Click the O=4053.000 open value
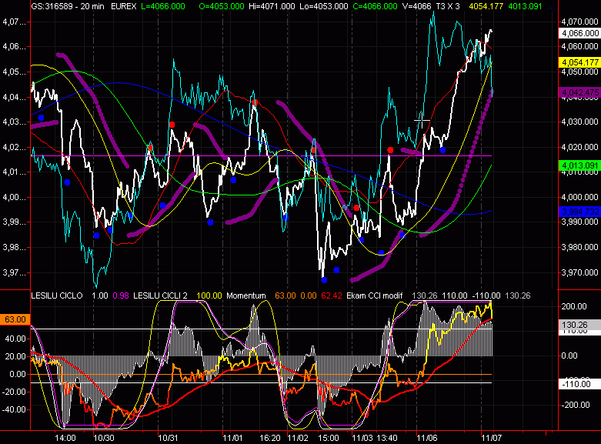This screenshot has width=601, height=444. click(222, 6)
